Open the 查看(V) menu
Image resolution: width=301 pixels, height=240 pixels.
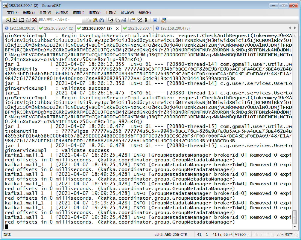pos(45,13)
